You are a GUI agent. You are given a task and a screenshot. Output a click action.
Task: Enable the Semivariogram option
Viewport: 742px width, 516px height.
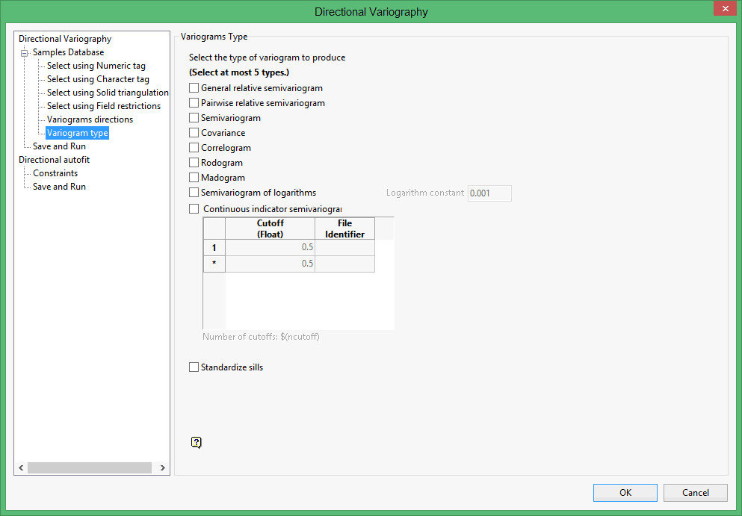point(194,117)
